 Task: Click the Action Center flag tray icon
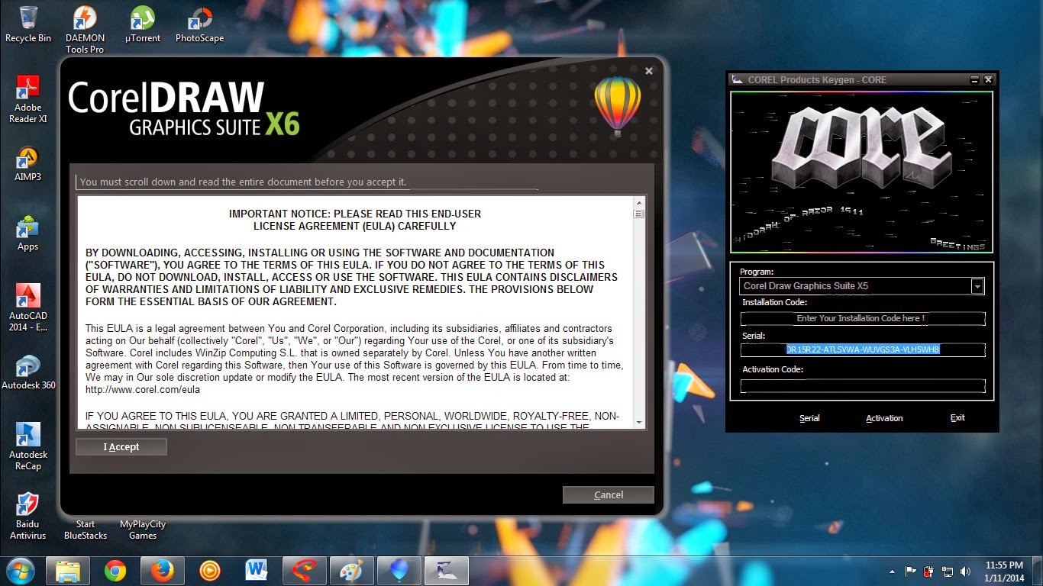click(910, 572)
